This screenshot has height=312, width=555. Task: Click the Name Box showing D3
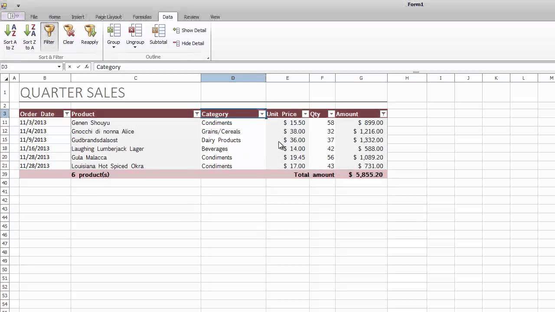tap(28, 67)
